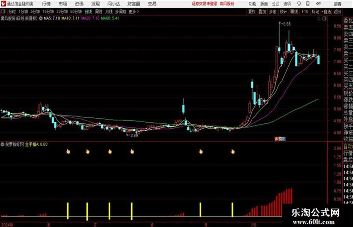Screen dimensions: 353x227
Task: Open the F10 company info button
Action: [305, 12]
